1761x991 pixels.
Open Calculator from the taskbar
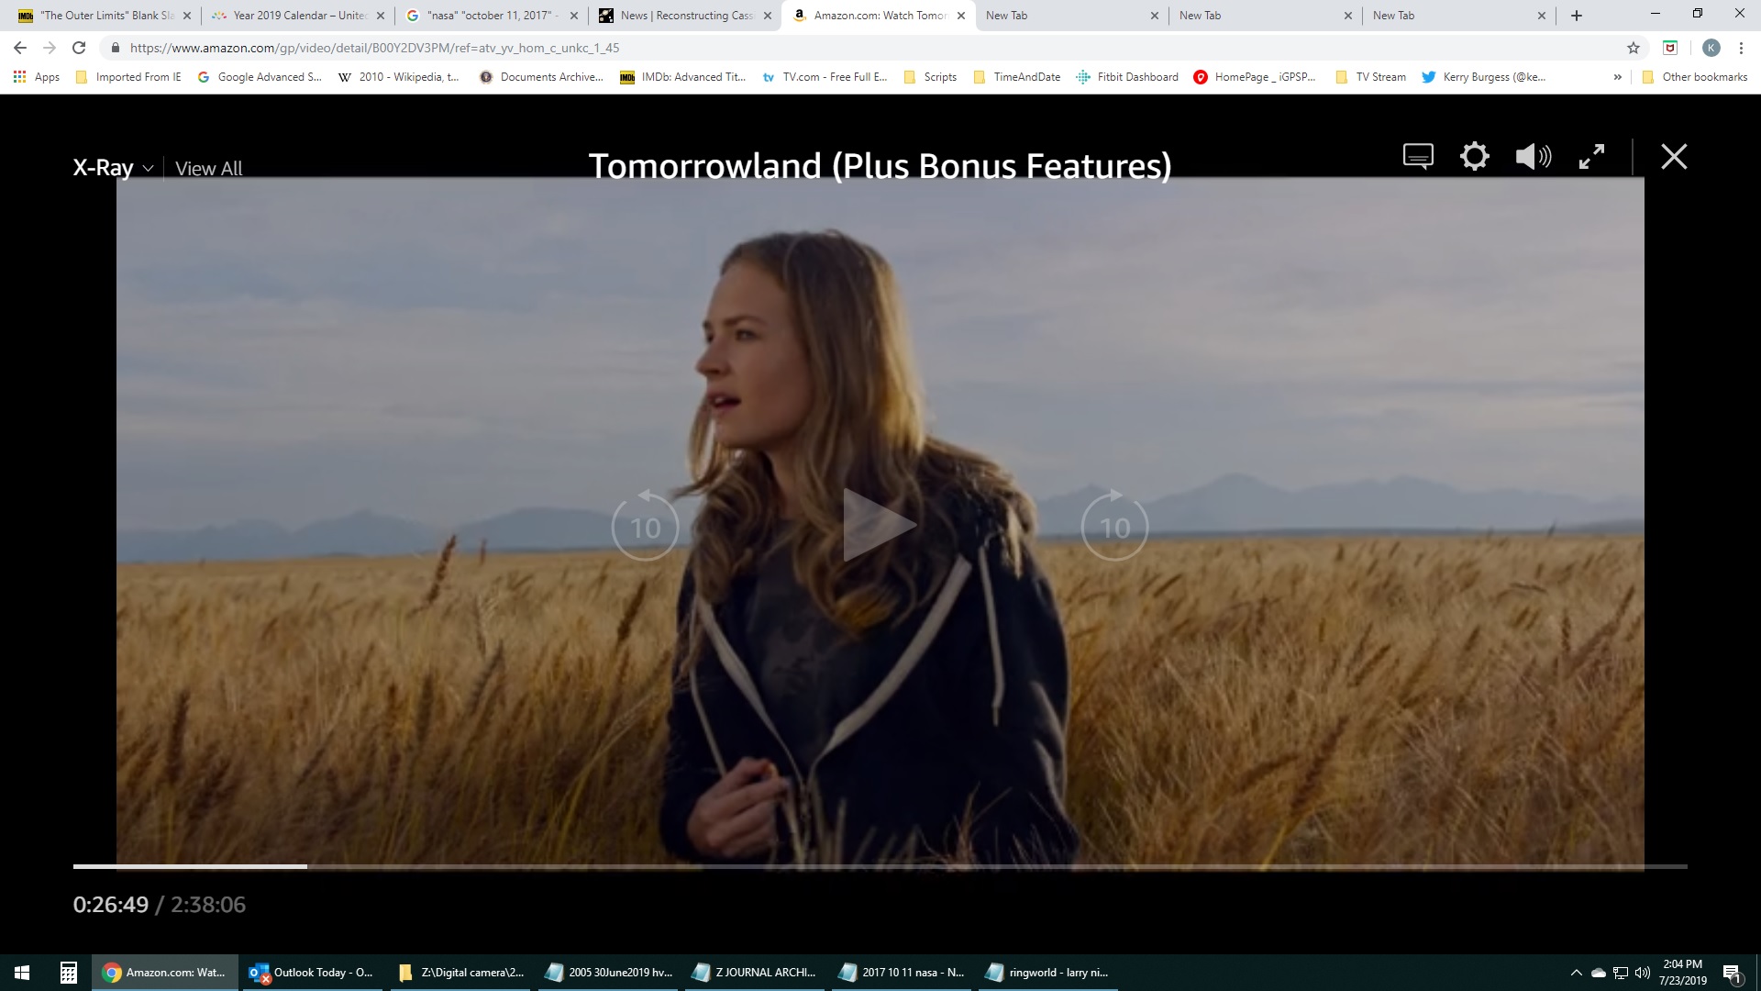click(68, 973)
